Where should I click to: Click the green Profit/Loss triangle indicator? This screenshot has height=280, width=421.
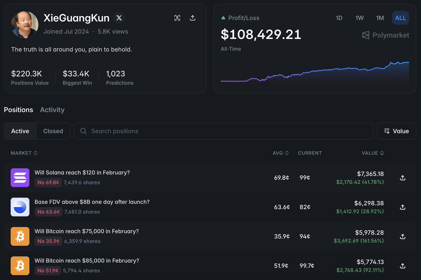click(x=223, y=18)
